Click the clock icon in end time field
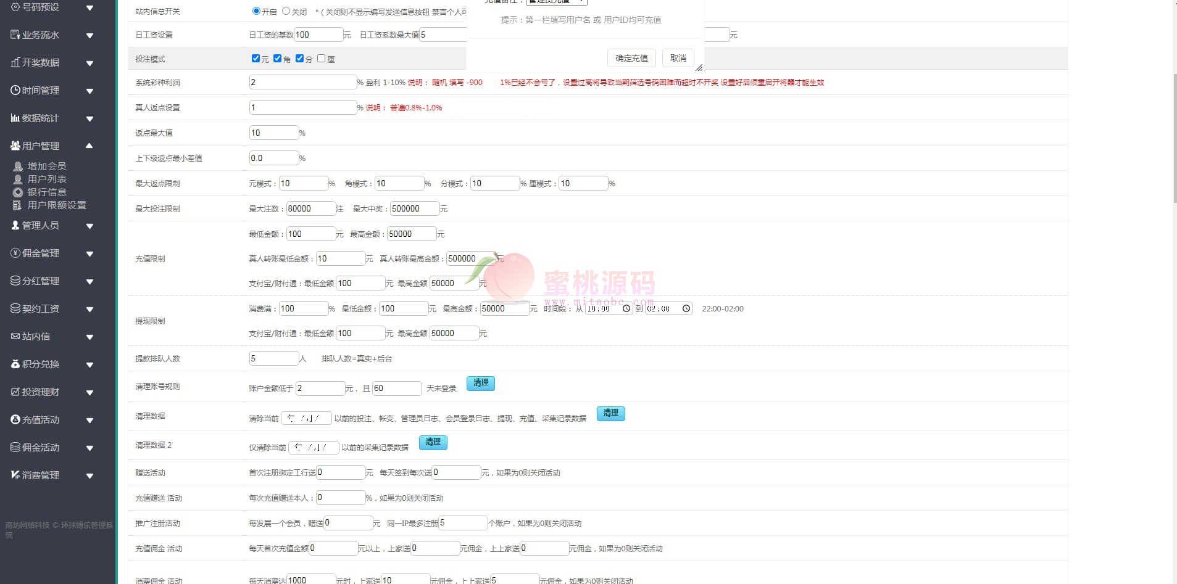Image resolution: width=1177 pixels, height=584 pixels. pos(686,308)
